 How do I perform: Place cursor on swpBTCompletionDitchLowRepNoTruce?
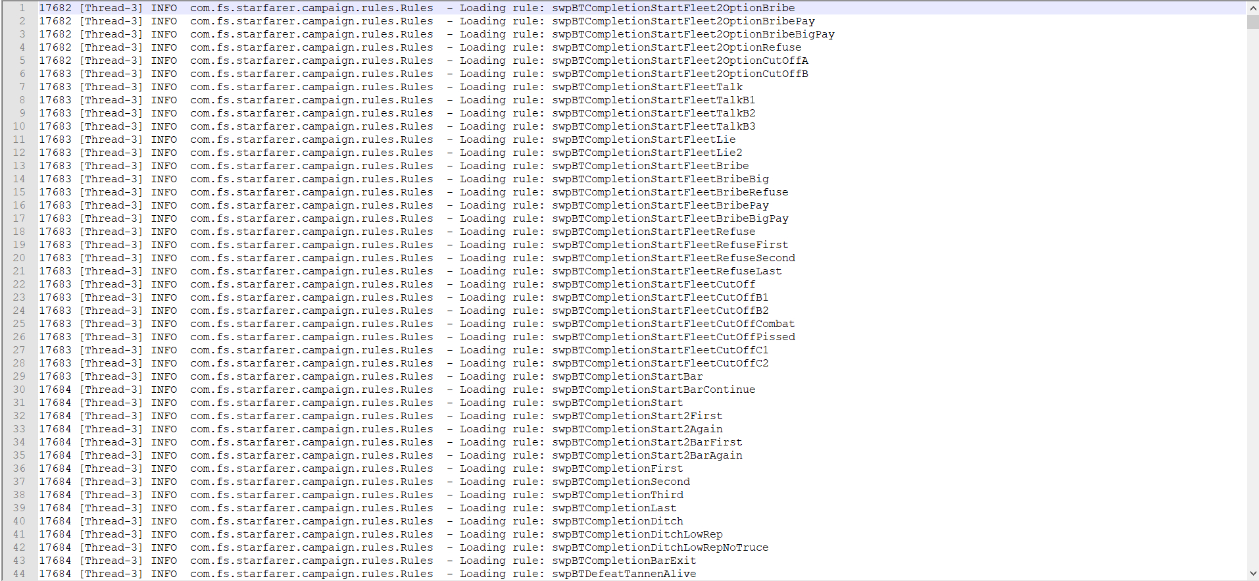[660, 547]
